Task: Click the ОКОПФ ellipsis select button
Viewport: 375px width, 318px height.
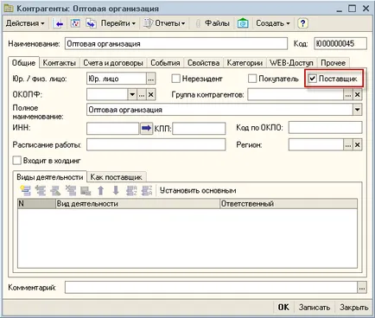Action: coord(142,94)
